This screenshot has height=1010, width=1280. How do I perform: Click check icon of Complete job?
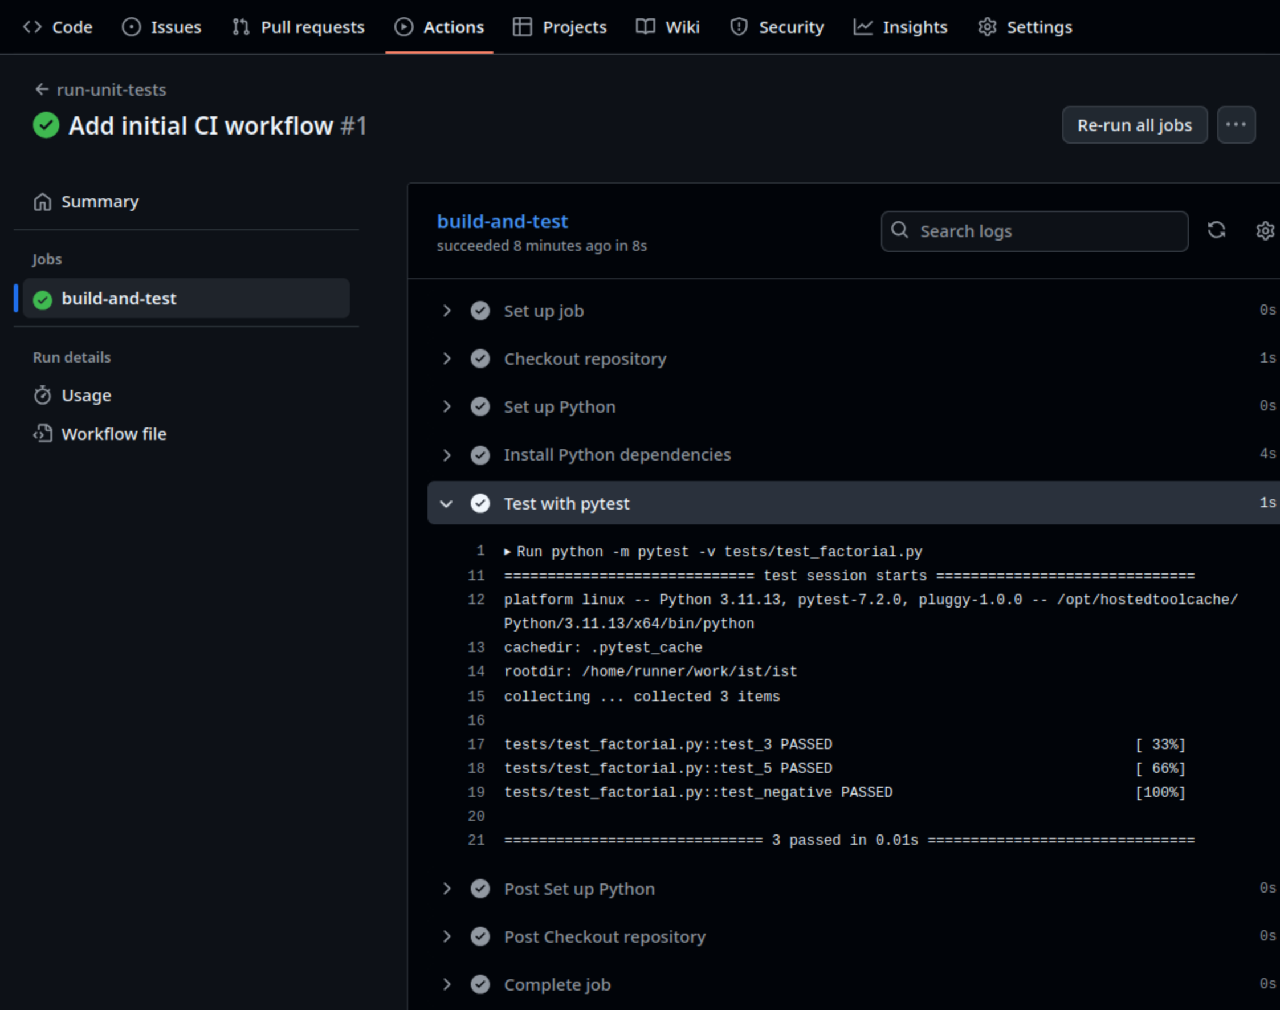[x=480, y=984]
